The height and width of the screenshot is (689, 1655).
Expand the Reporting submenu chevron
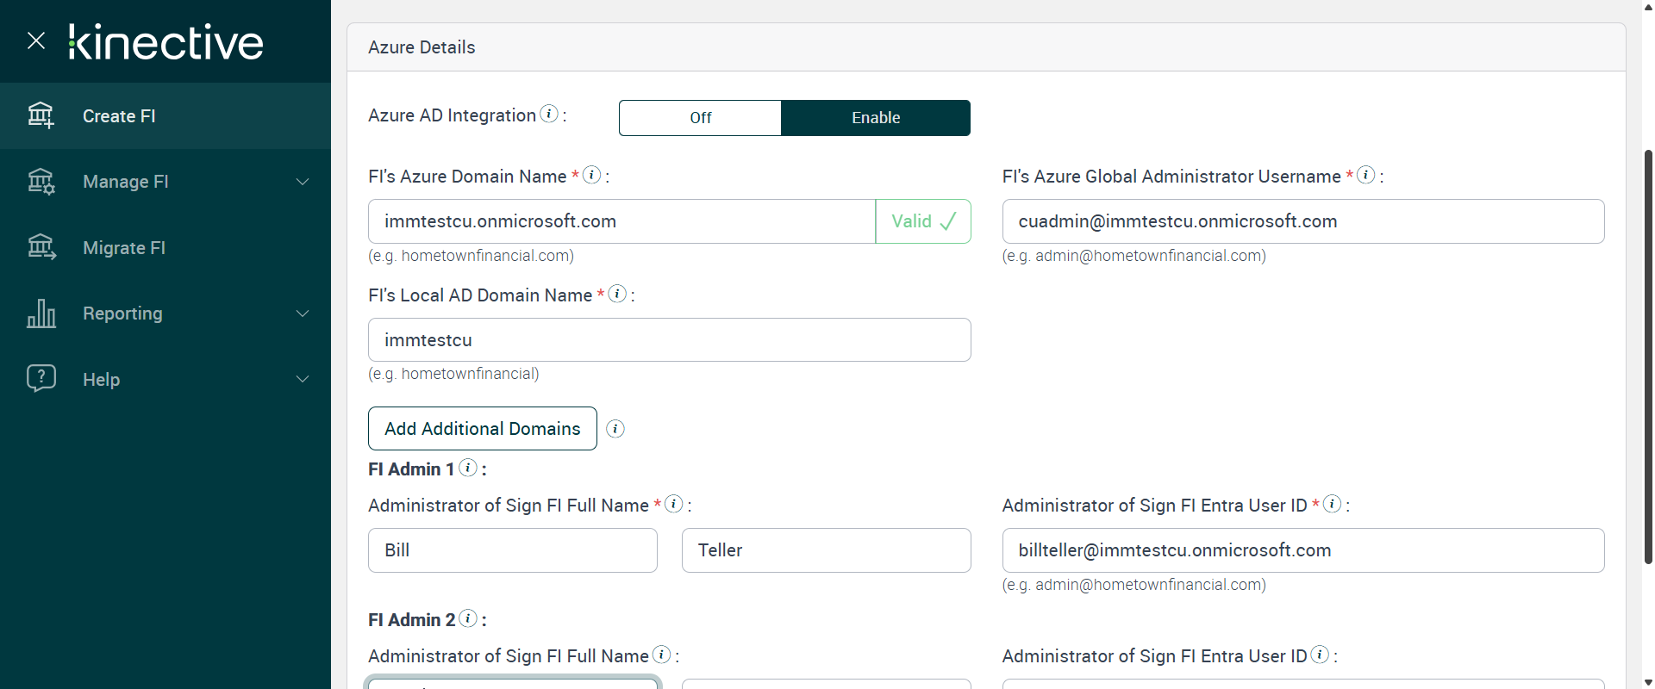pos(303,313)
